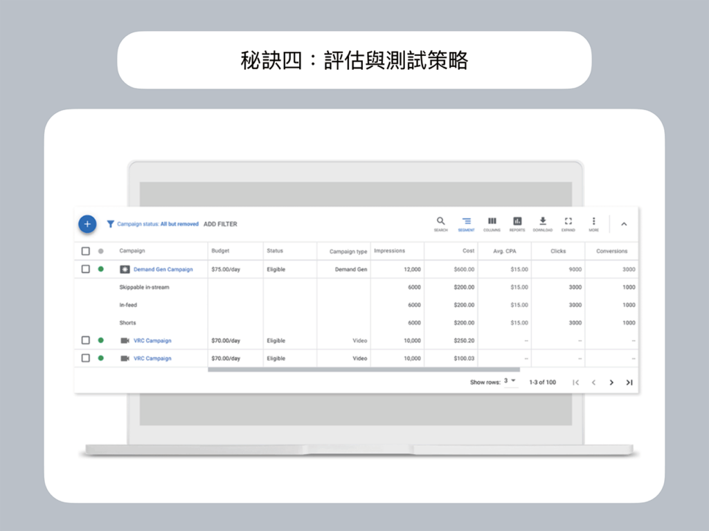709x531 pixels.
Task: Toggle the select-all checkbox in table header
Action: coord(86,251)
